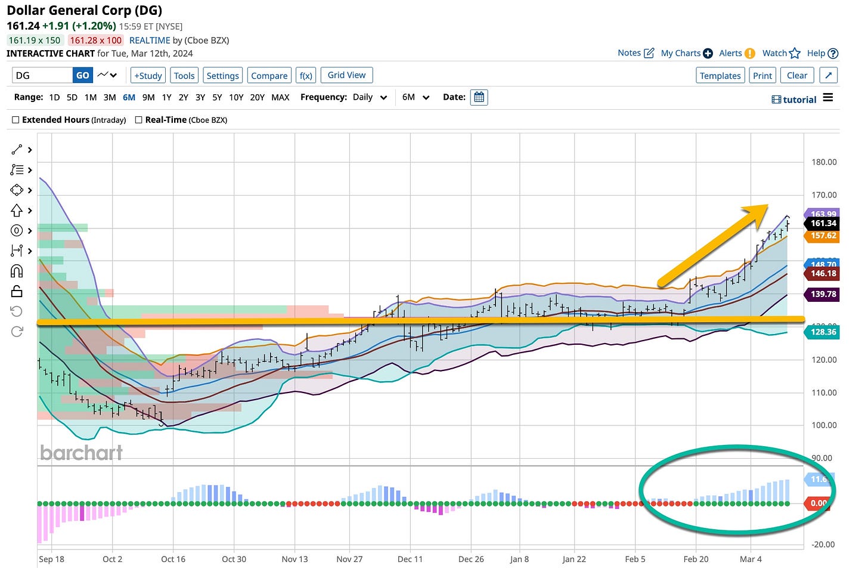This screenshot has height=587, width=868.
Task: Select the MAX range
Action: pos(280,97)
